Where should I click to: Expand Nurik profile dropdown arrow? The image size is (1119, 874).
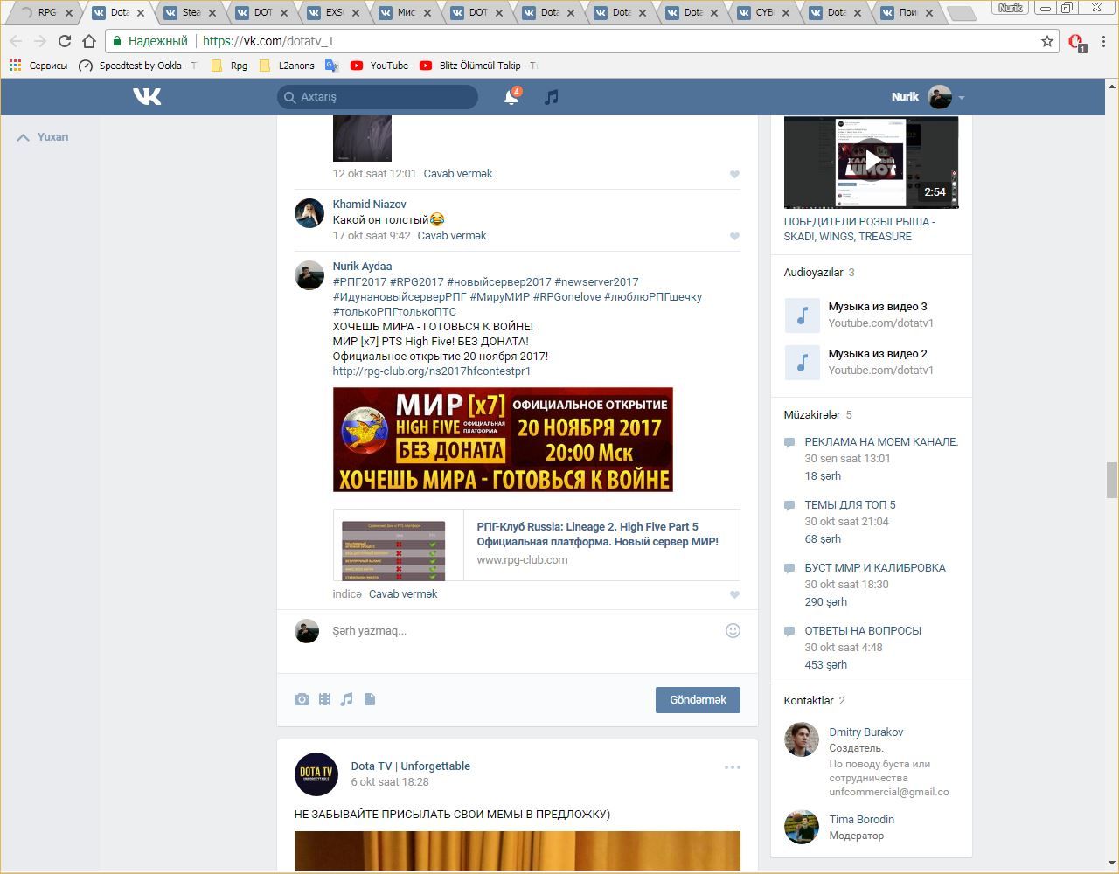[962, 98]
